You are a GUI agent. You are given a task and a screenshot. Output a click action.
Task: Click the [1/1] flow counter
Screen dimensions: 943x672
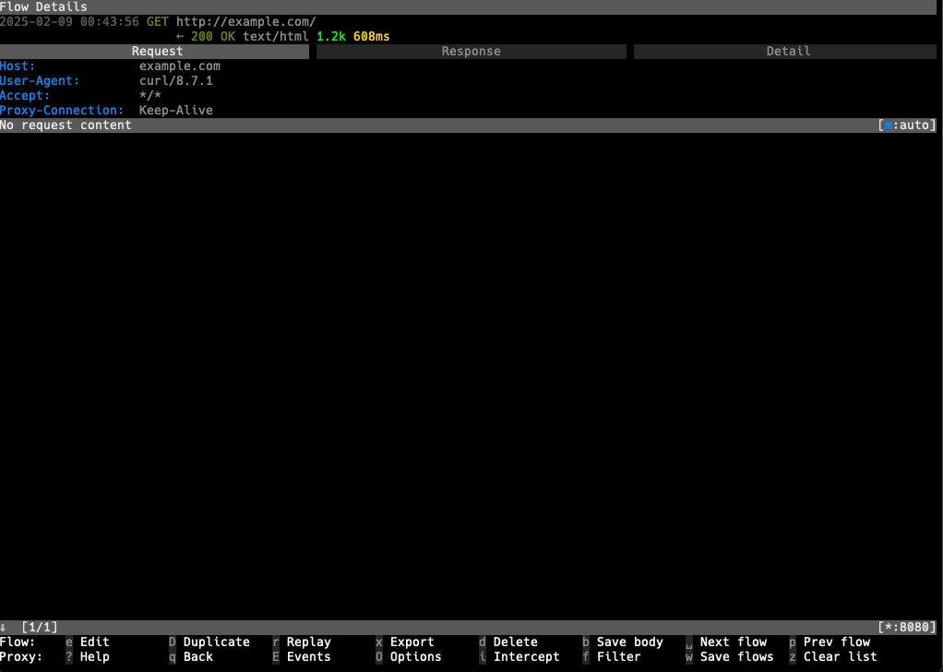tap(40, 627)
